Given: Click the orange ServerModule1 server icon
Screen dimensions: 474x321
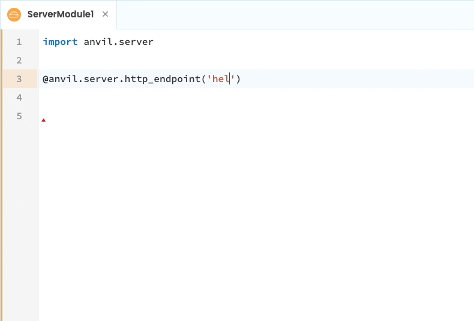Looking at the screenshot, I should click(x=14, y=14).
